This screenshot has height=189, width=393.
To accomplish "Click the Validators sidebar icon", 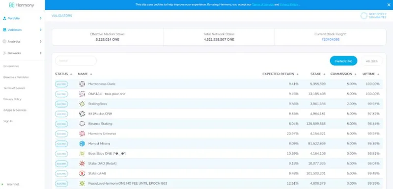I will [x=4, y=30].
